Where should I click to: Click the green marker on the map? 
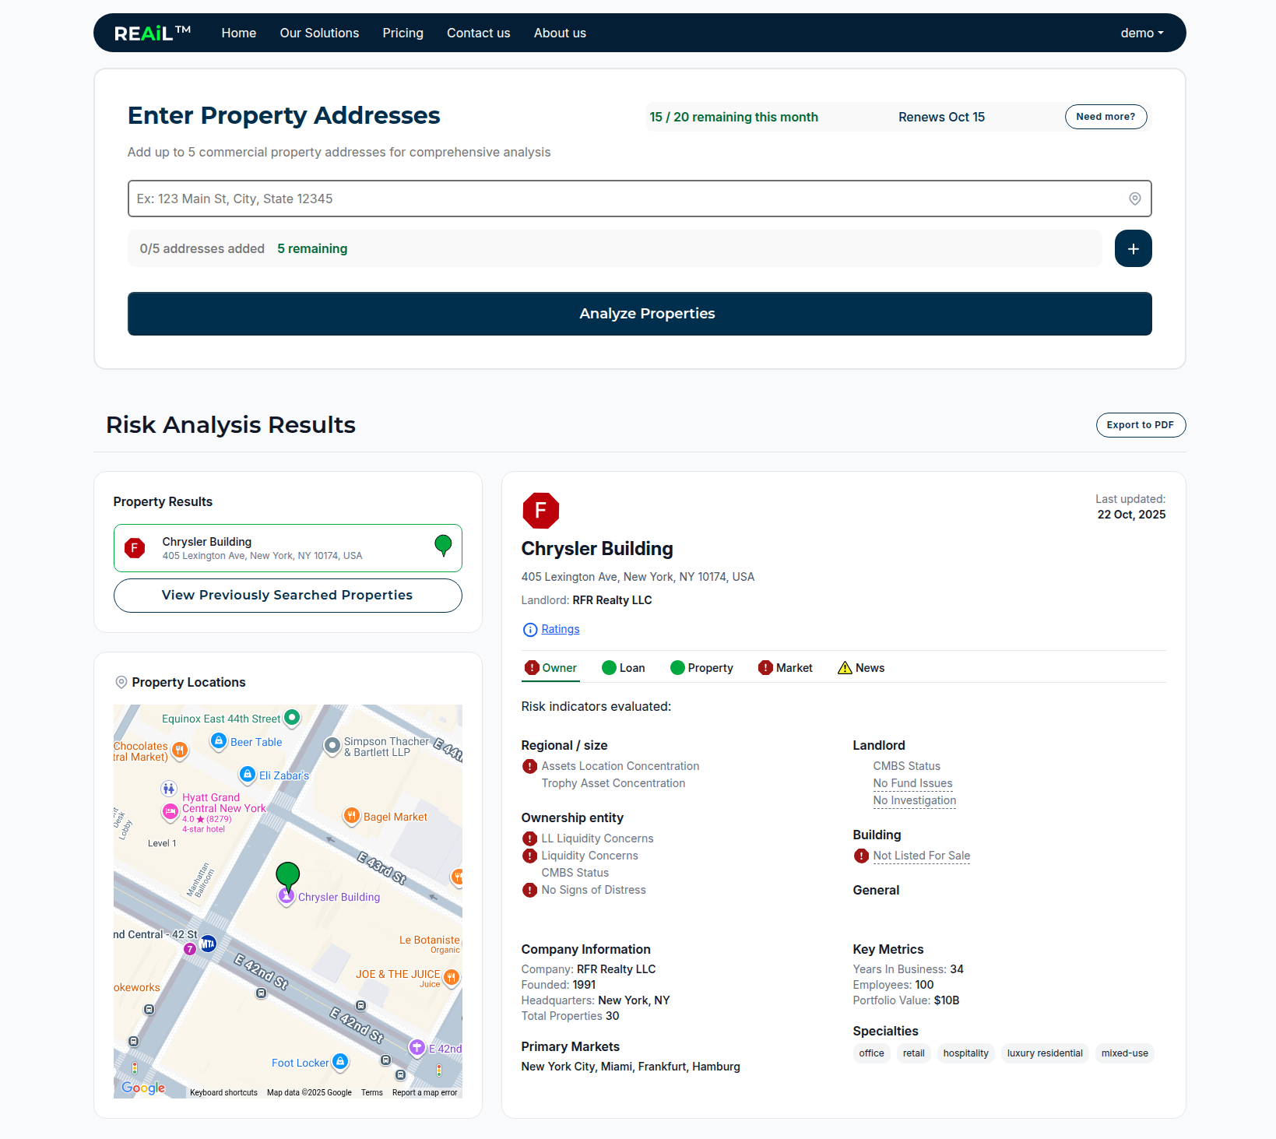(288, 875)
